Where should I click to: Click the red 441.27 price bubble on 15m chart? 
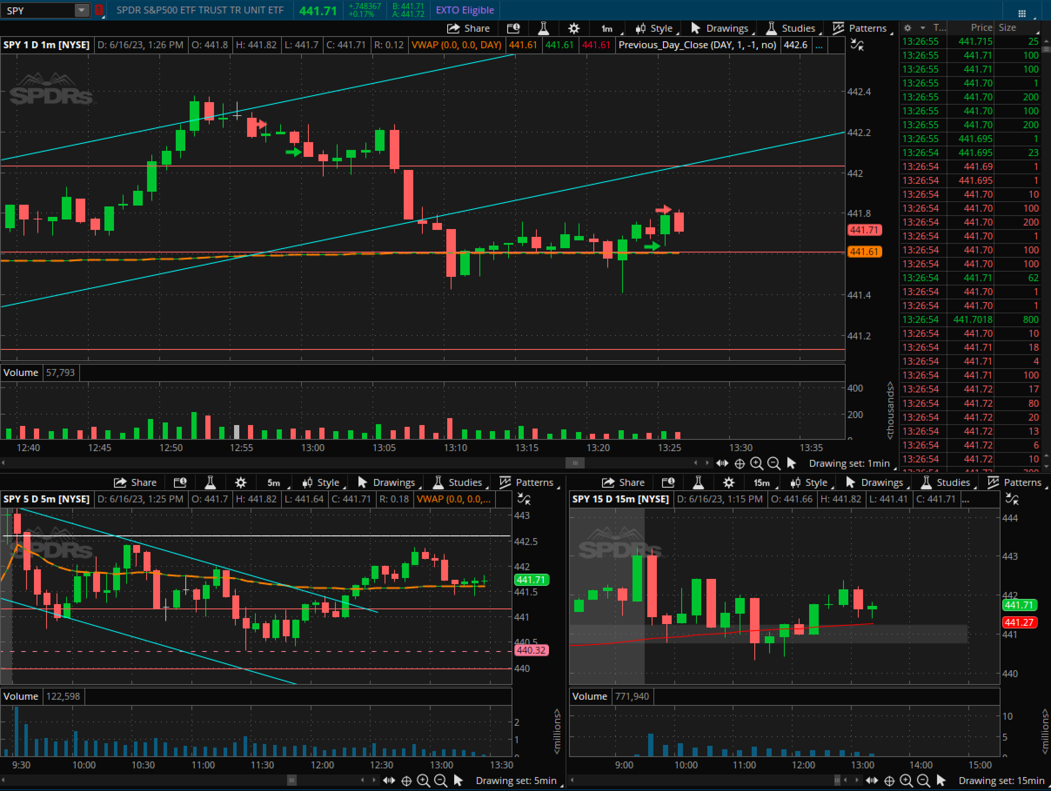[1019, 622]
